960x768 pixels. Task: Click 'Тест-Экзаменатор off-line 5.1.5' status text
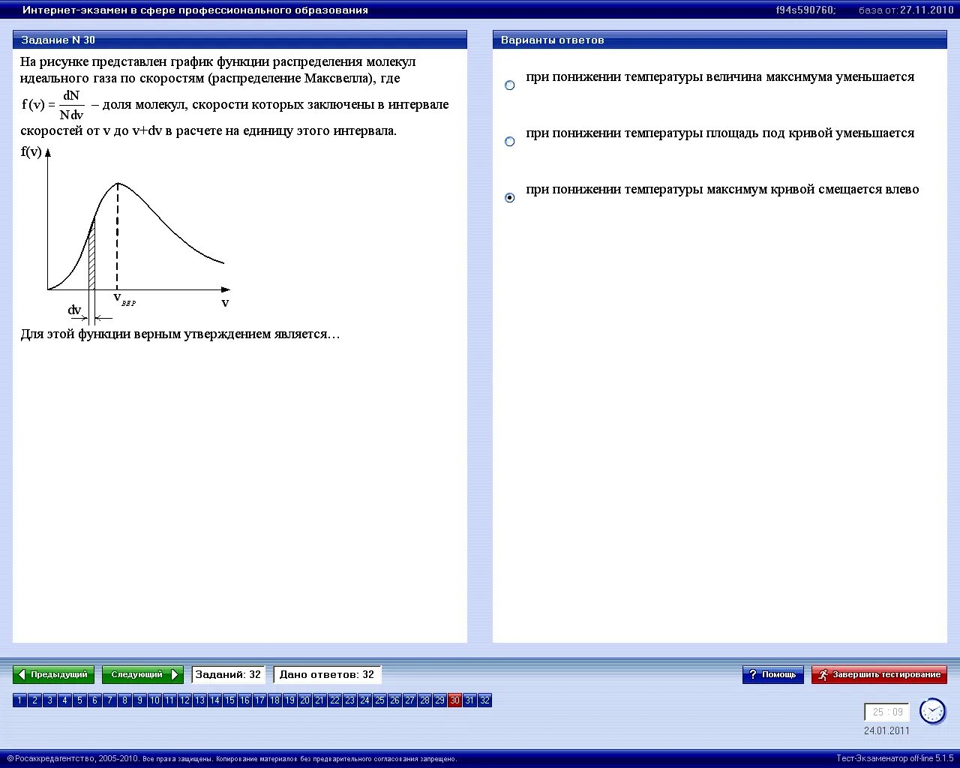pos(895,758)
